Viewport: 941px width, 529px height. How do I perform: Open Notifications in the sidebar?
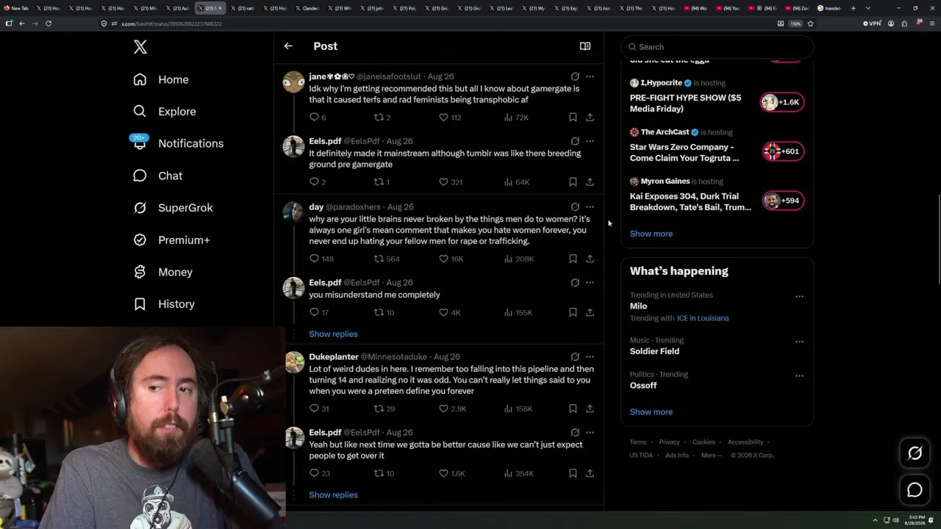179,143
